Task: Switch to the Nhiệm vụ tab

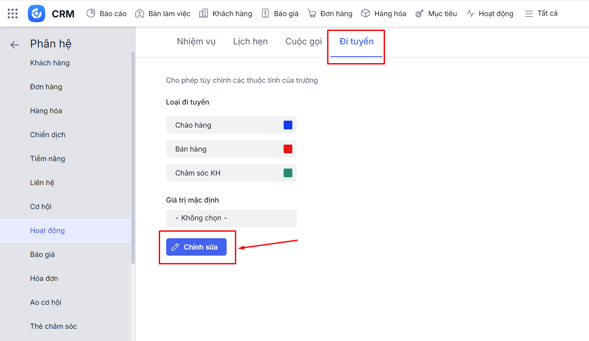Action: pos(196,42)
